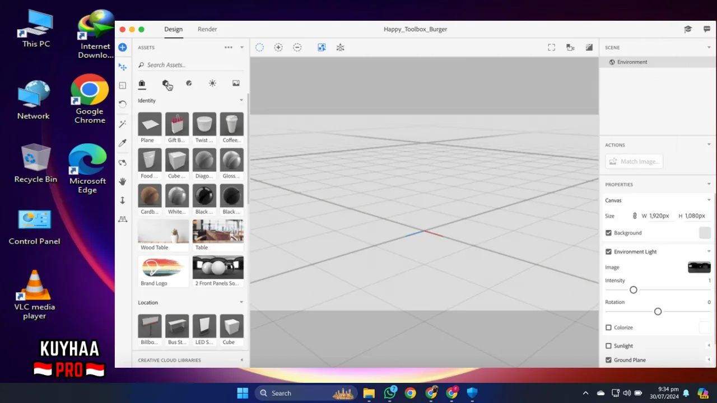Screen dimensions: 717x403
Task: Expand the Sunlight settings arrow
Action: pos(709,346)
